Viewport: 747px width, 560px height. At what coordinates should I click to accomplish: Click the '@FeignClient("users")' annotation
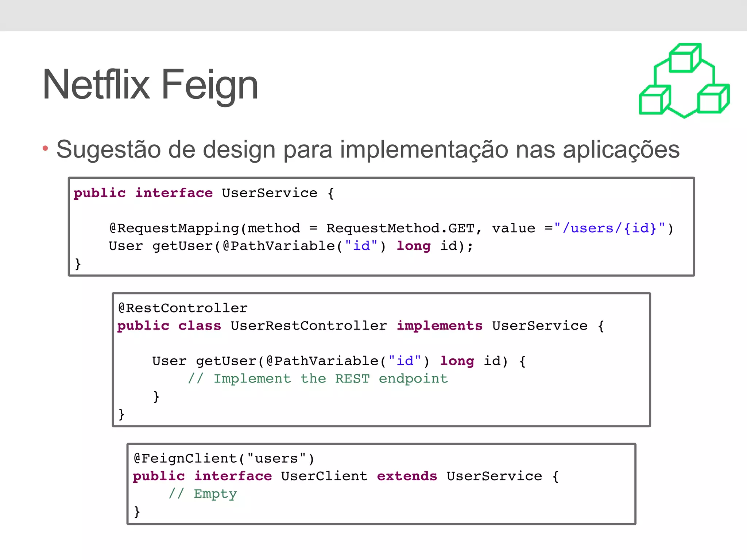pyautogui.click(x=224, y=459)
